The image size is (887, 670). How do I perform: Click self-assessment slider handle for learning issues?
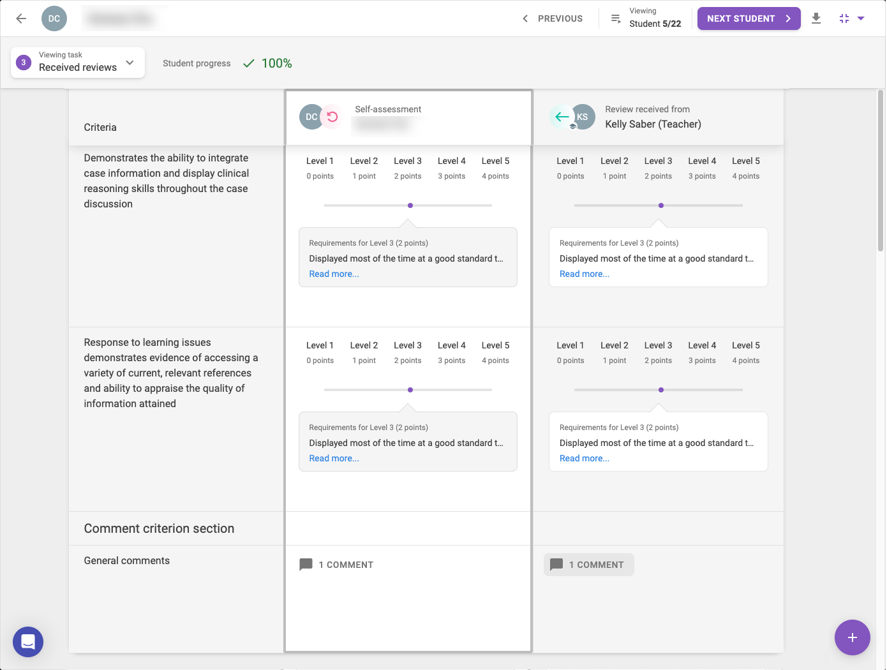pos(410,390)
